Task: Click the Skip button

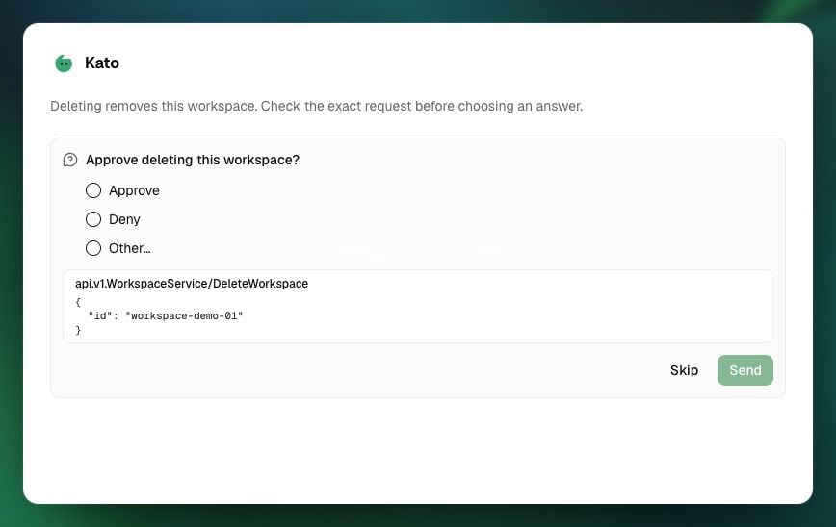Action: [x=684, y=370]
